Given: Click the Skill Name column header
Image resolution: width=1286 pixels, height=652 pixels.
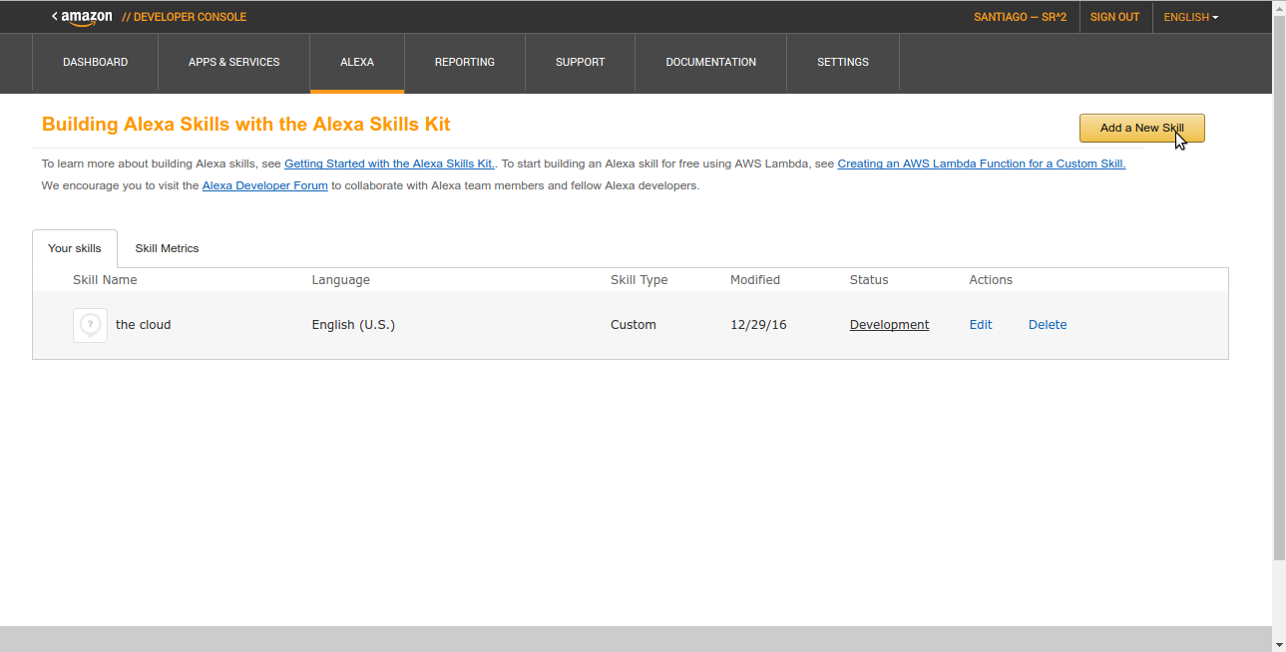Looking at the screenshot, I should click(105, 280).
